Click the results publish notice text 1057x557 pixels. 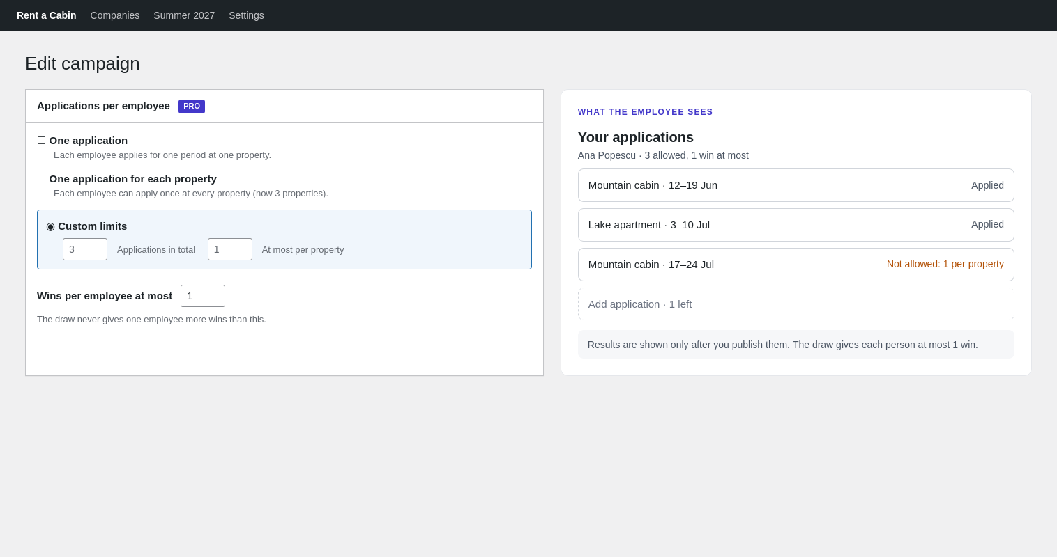click(x=783, y=345)
